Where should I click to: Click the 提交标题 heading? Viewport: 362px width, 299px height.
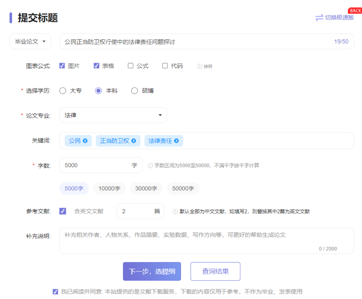(x=38, y=18)
